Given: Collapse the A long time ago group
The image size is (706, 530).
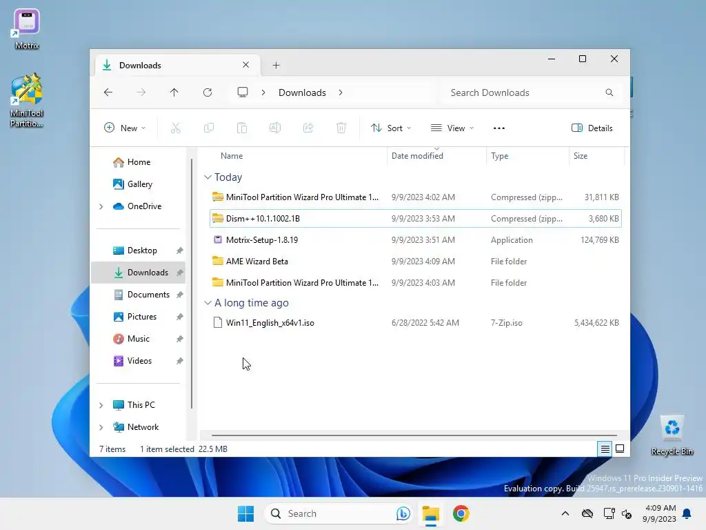Looking at the screenshot, I should tap(208, 303).
